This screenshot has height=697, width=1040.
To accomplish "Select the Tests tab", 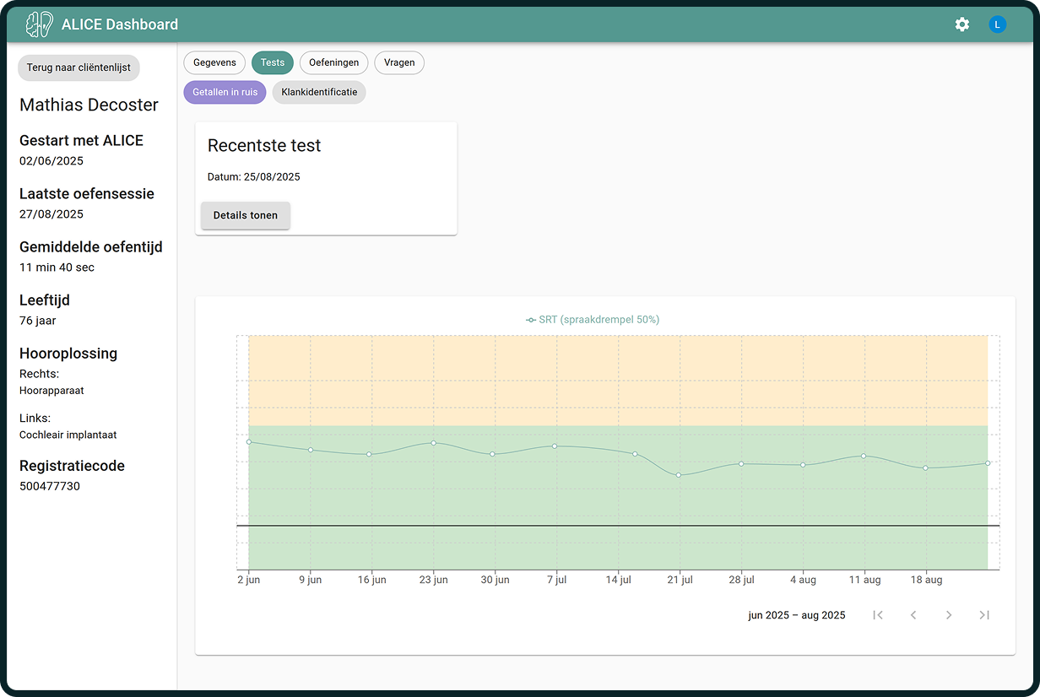I will [273, 62].
